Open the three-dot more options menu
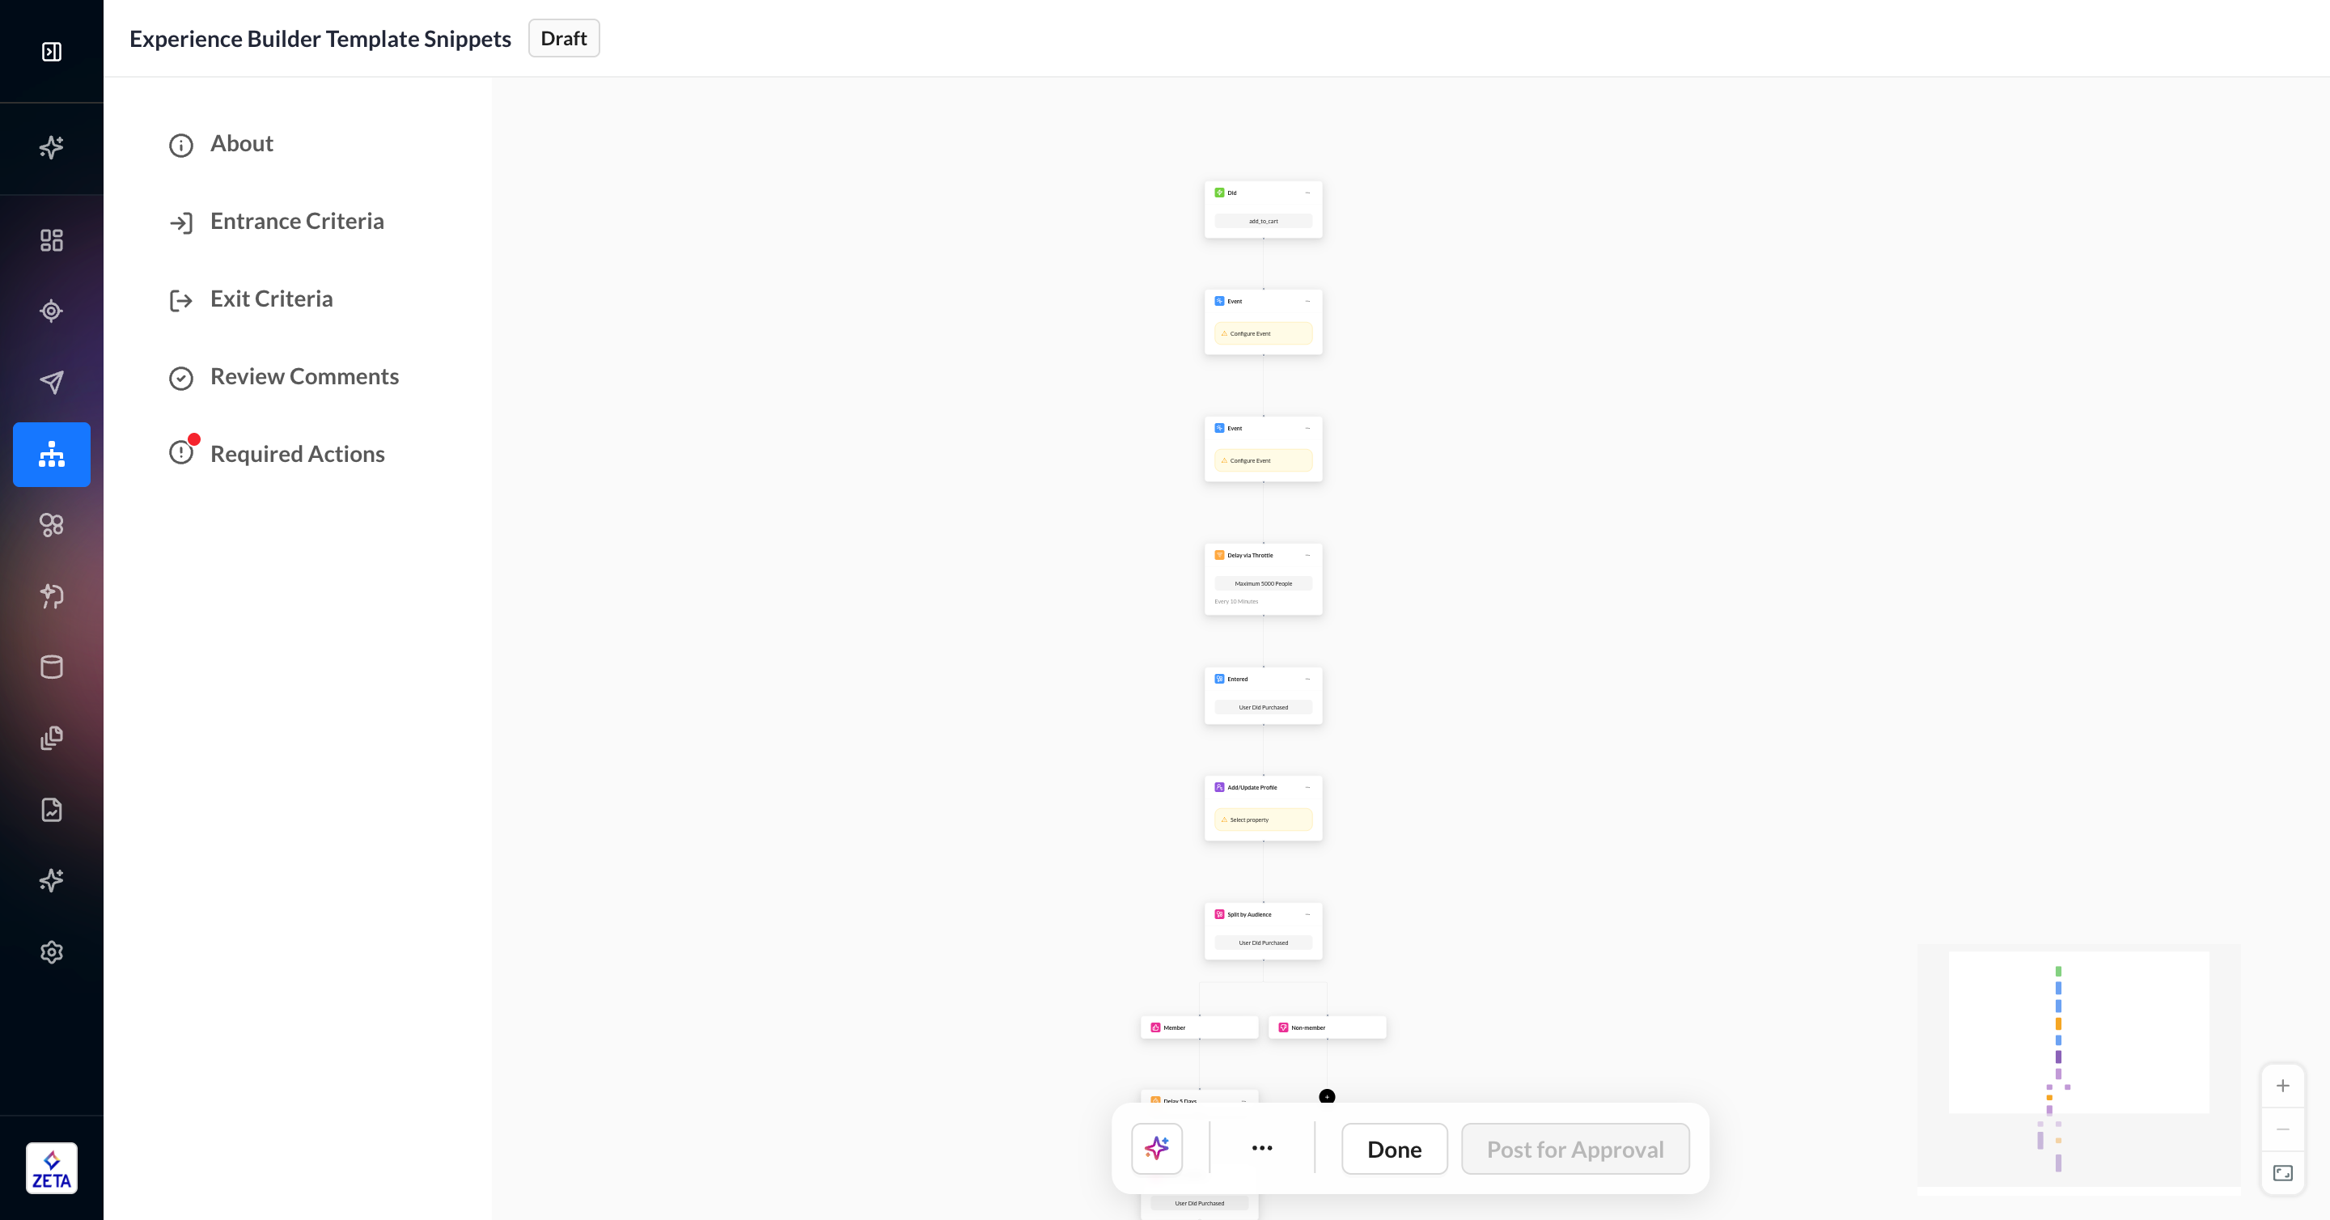 coord(1262,1148)
